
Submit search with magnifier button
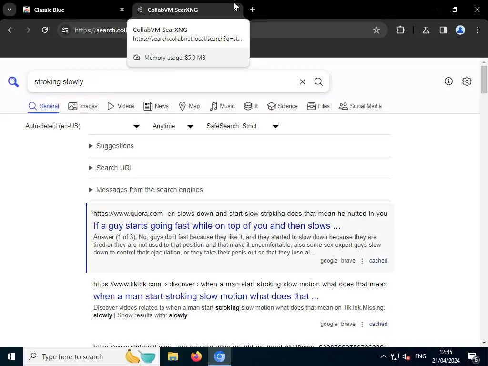[x=318, y=82]
